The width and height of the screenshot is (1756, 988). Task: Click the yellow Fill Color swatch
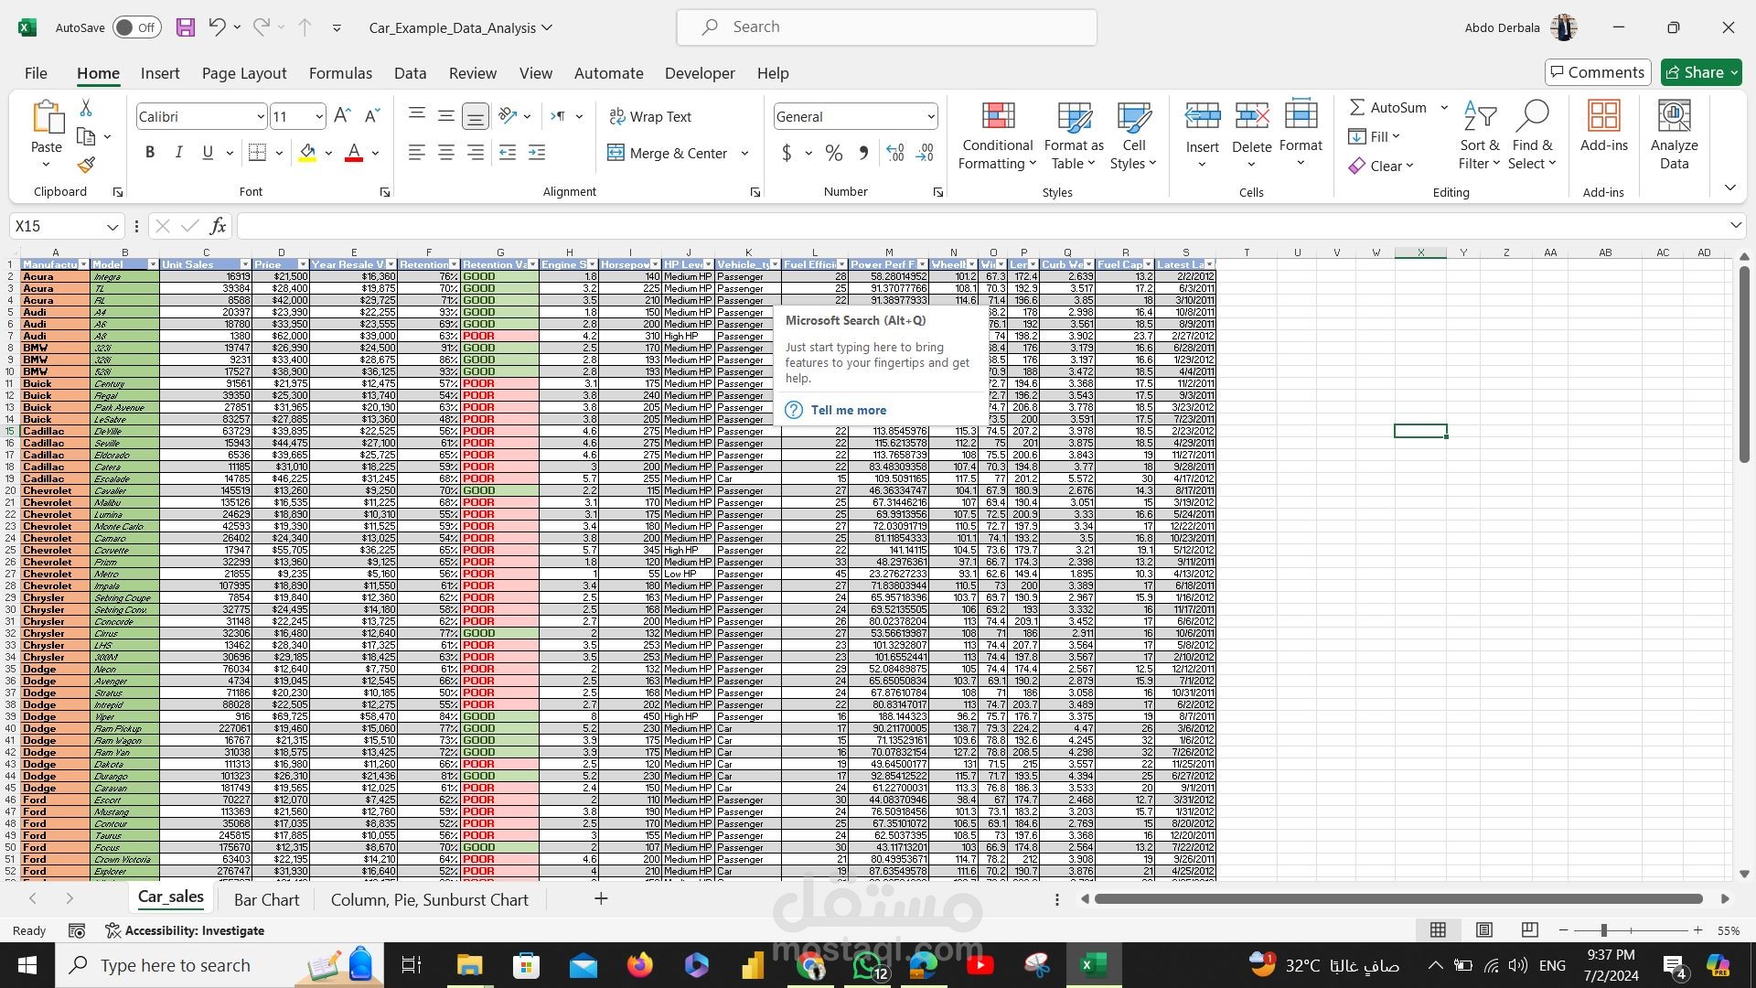308,153
